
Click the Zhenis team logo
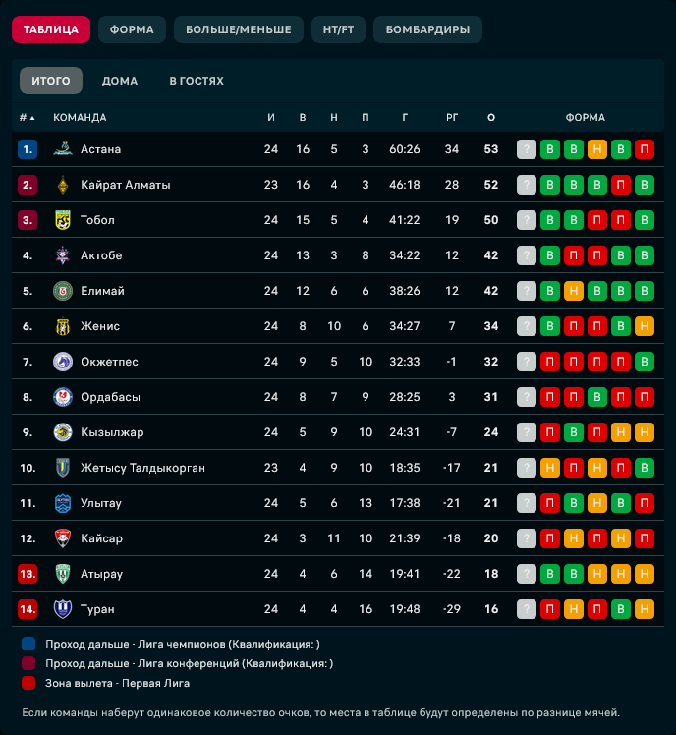63,326
